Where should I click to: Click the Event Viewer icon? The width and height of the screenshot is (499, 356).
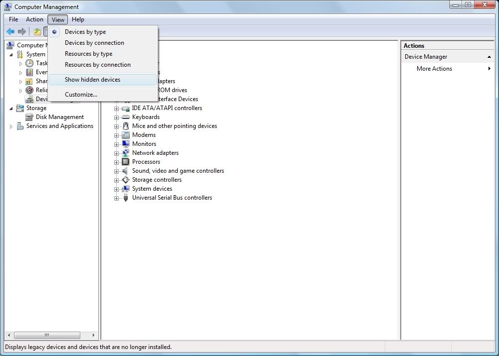[29, 72]
